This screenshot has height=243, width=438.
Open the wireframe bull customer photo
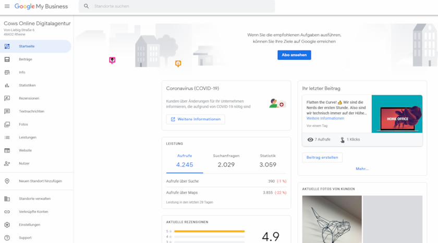point(332,219)
